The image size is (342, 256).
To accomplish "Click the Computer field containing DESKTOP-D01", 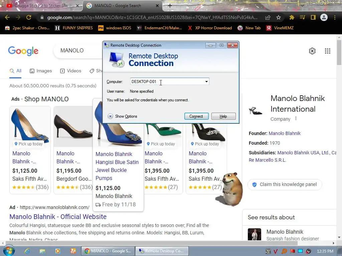I will 170,82.
